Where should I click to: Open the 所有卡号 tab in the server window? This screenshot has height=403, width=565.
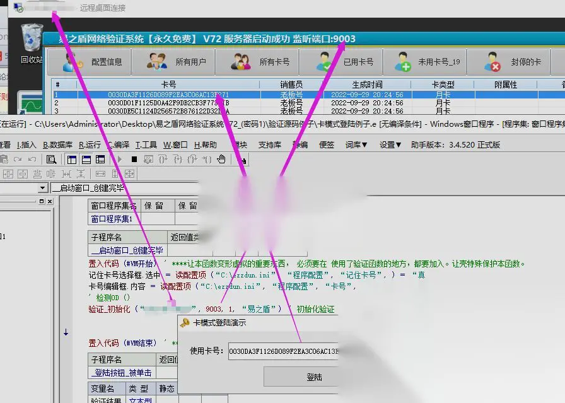tap(258, 62)
